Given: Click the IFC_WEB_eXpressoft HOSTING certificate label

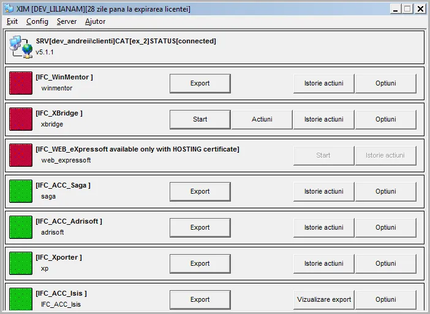Looking at the screenshot, I should pyautogui.click(x=137, y=149).
